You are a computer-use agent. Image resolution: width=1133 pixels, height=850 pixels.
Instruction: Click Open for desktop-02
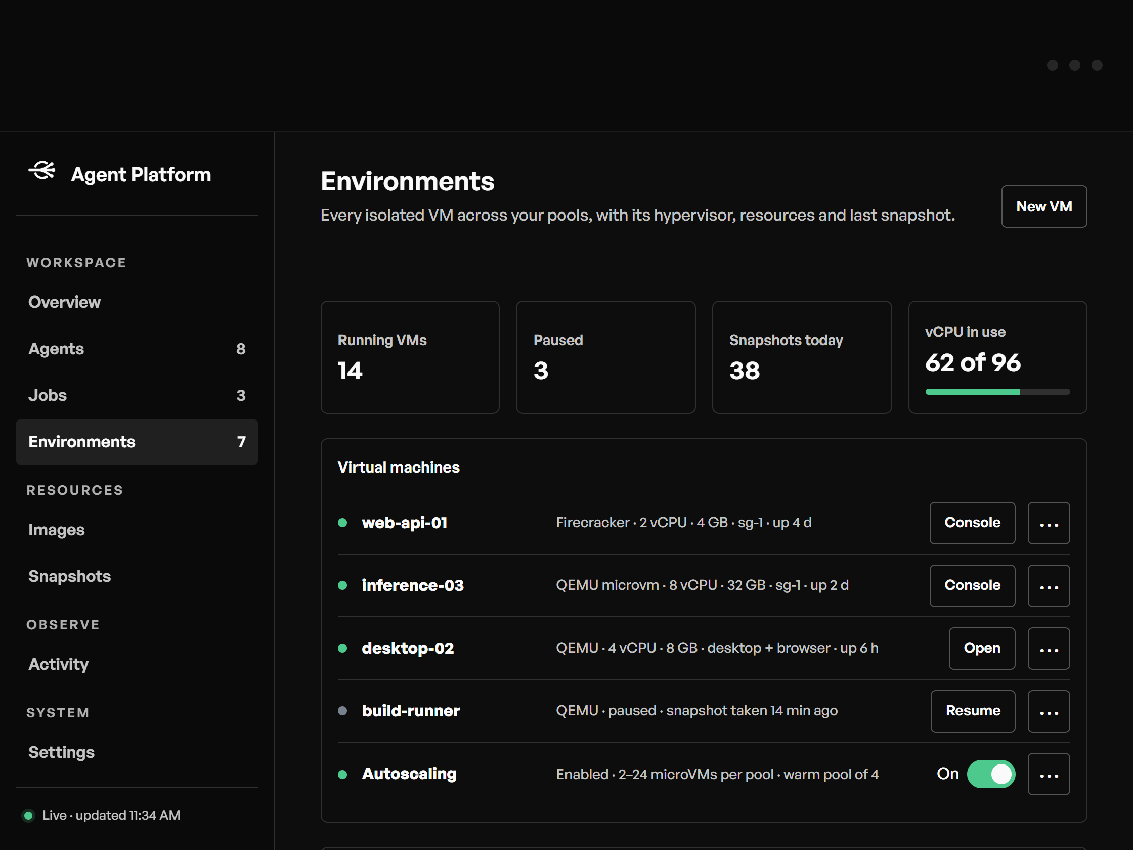point(982,649)
